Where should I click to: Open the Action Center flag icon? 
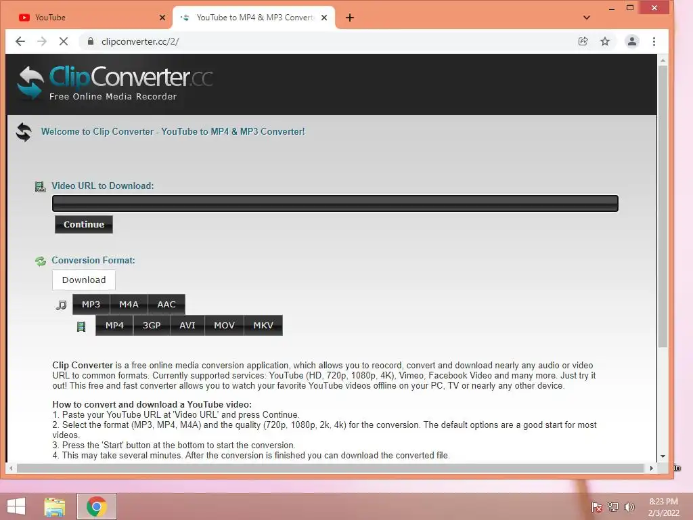[597, 506]
